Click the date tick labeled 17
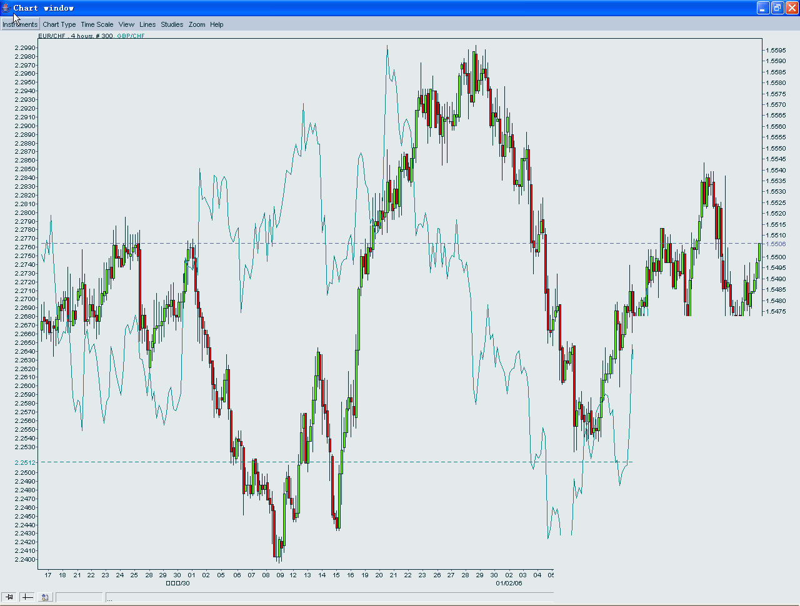The width and height of the screenshot is (800, 606). click(48, 575)
